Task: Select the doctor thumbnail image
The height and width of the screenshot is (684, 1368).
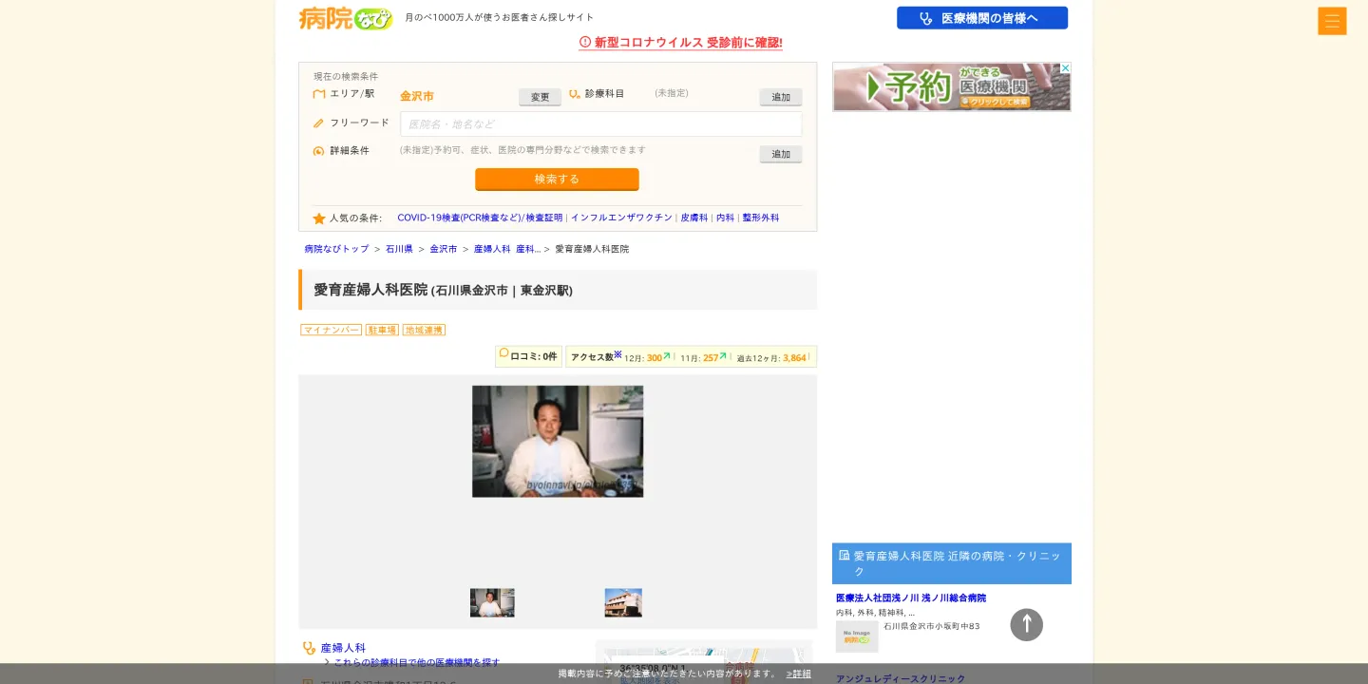Action: click(492, 602)
